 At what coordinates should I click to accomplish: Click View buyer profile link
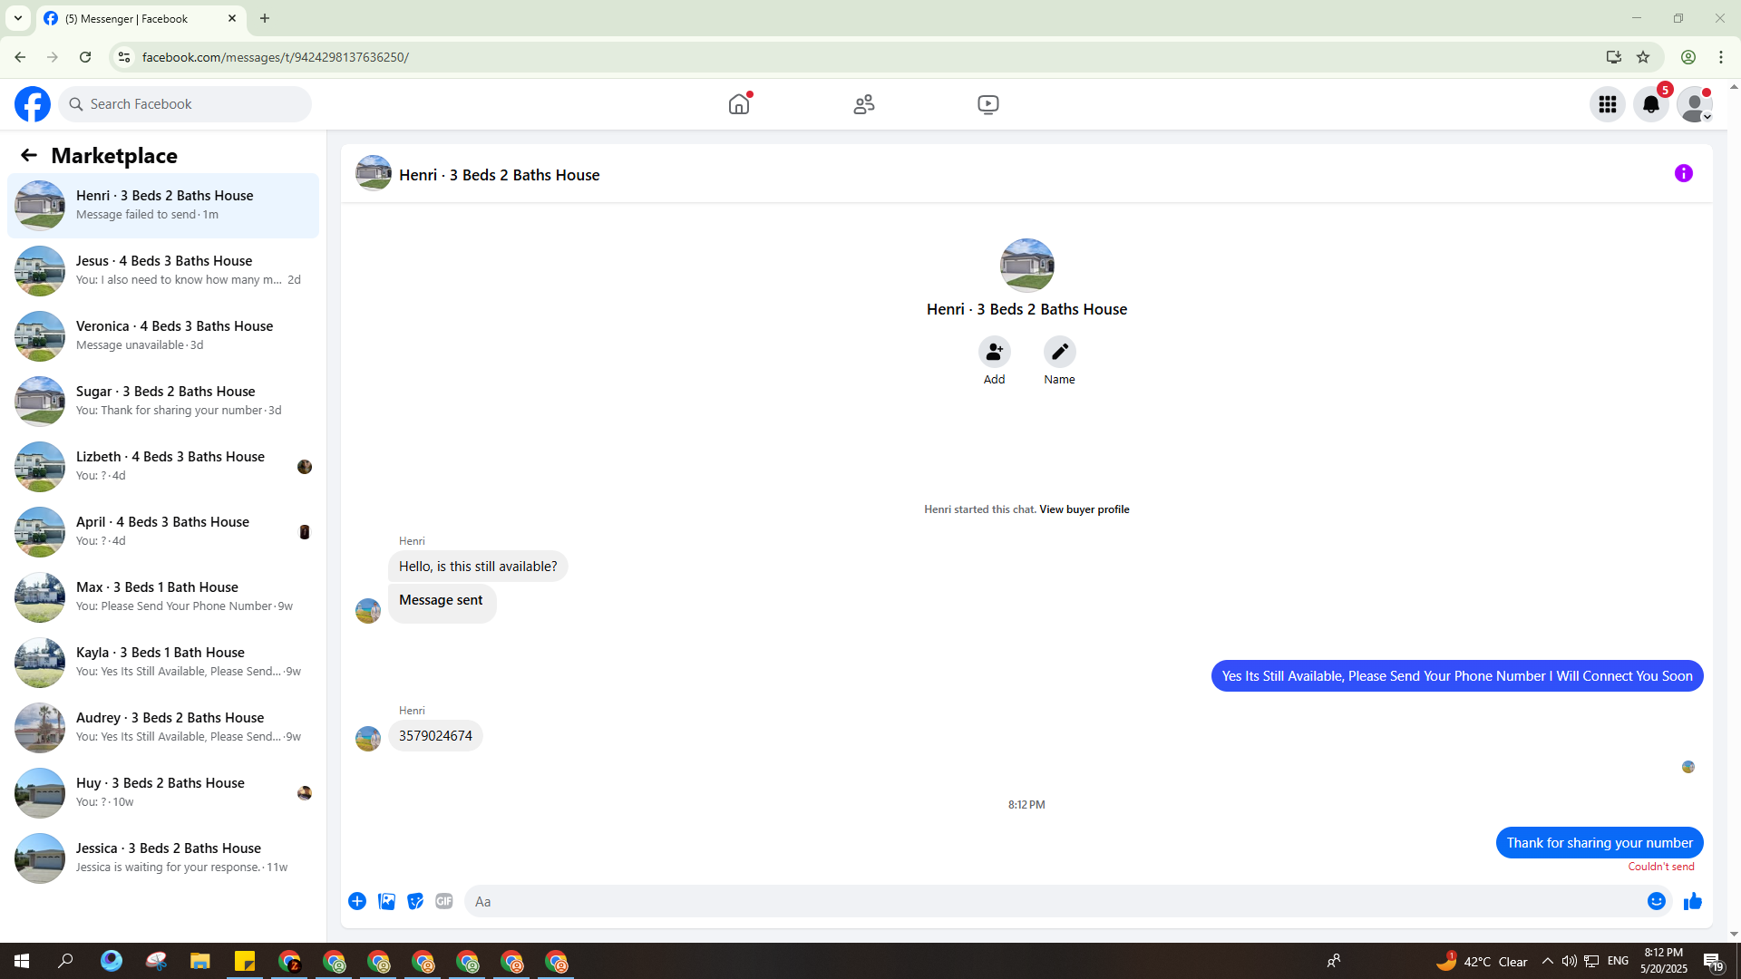1084,509
